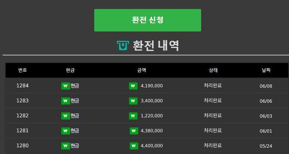
Task: Select transaction number 1284
Action: (22, 86)
